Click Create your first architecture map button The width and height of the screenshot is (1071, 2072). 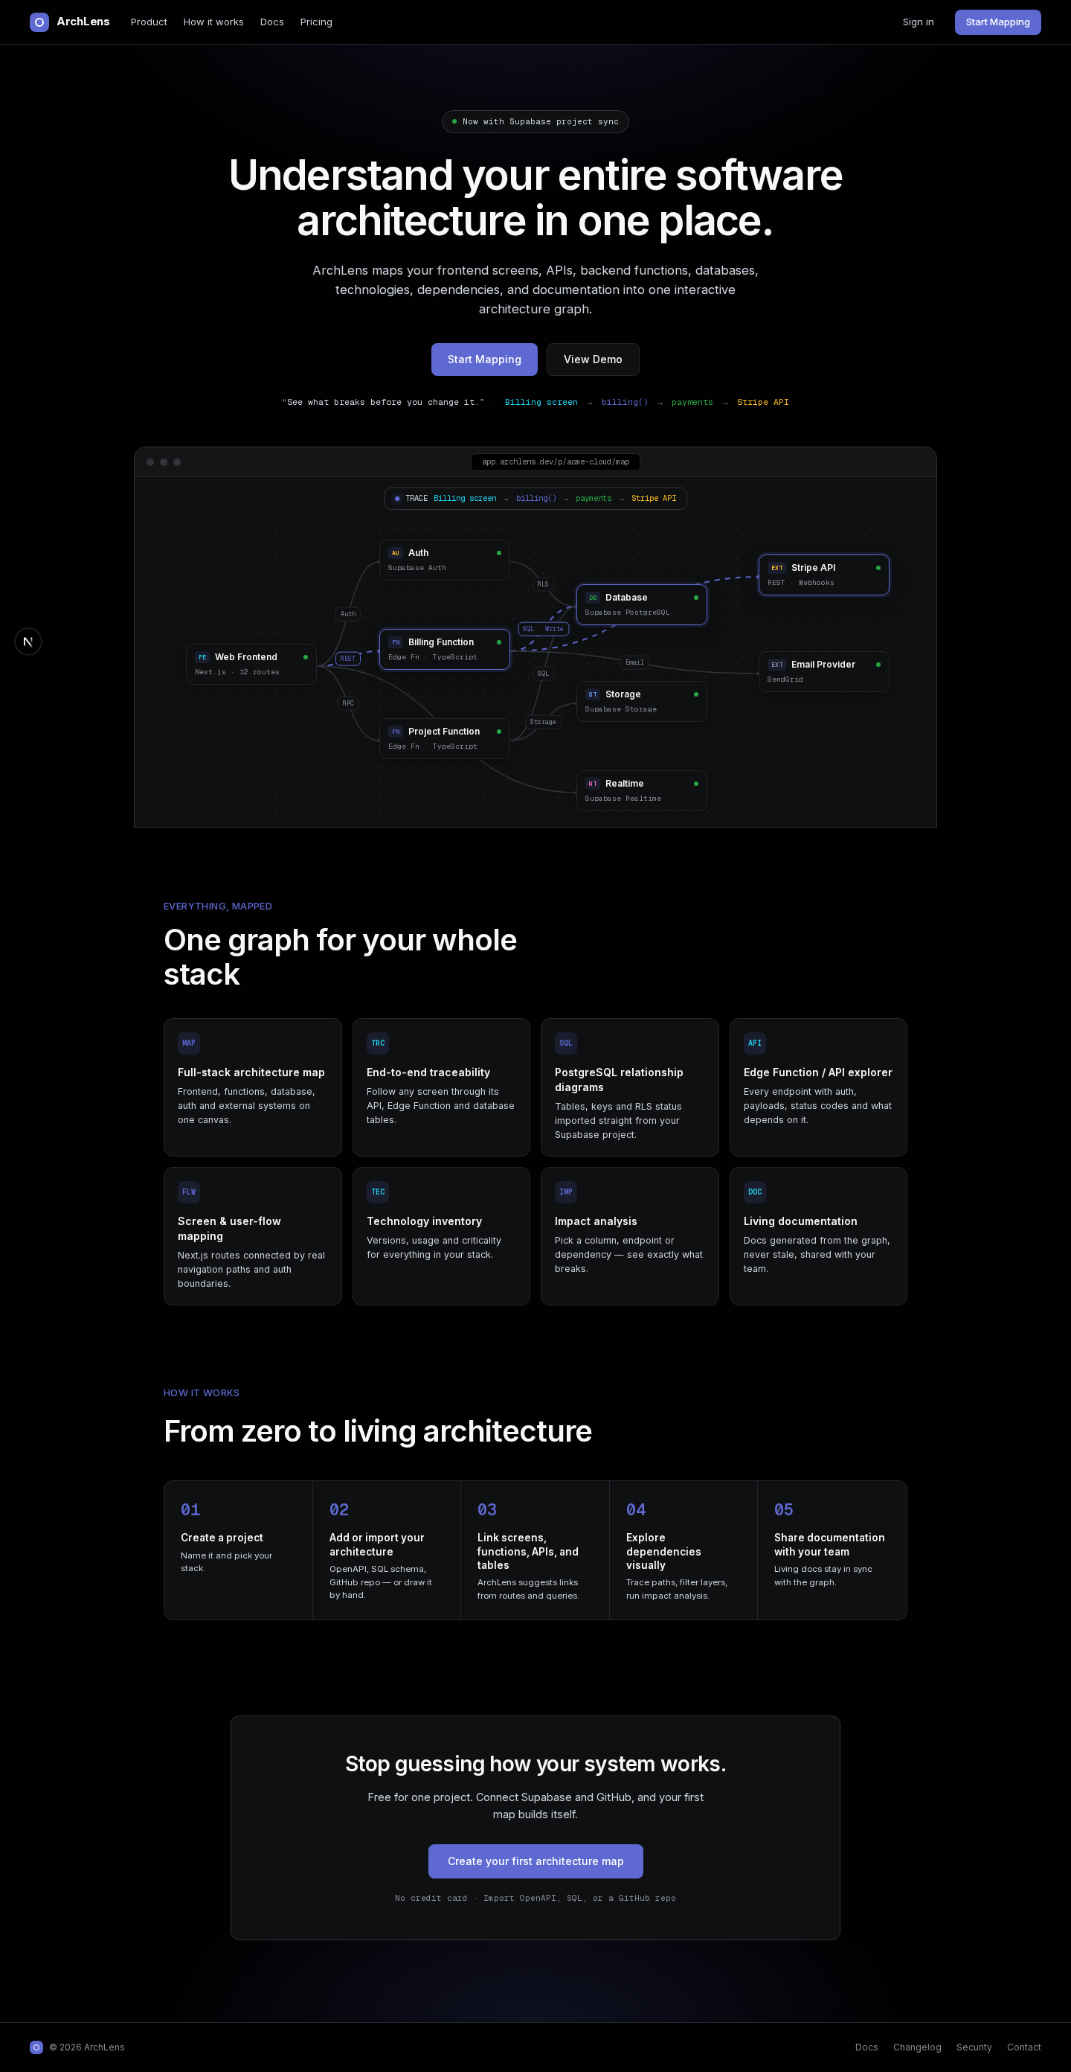coord(535,1861)
